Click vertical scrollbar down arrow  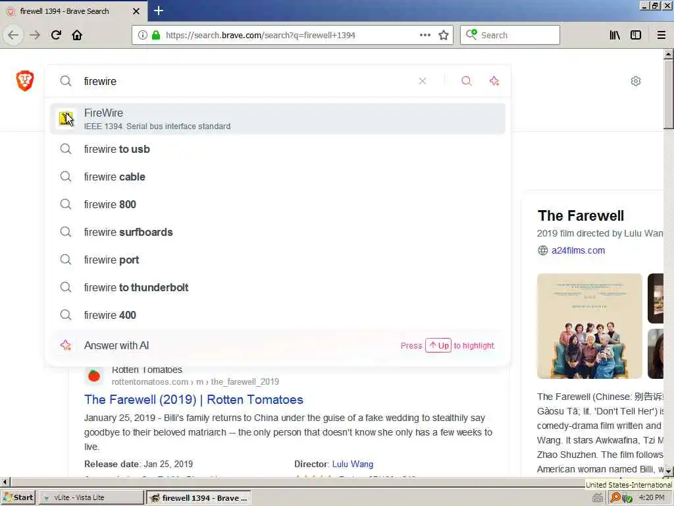click(668, 471)
